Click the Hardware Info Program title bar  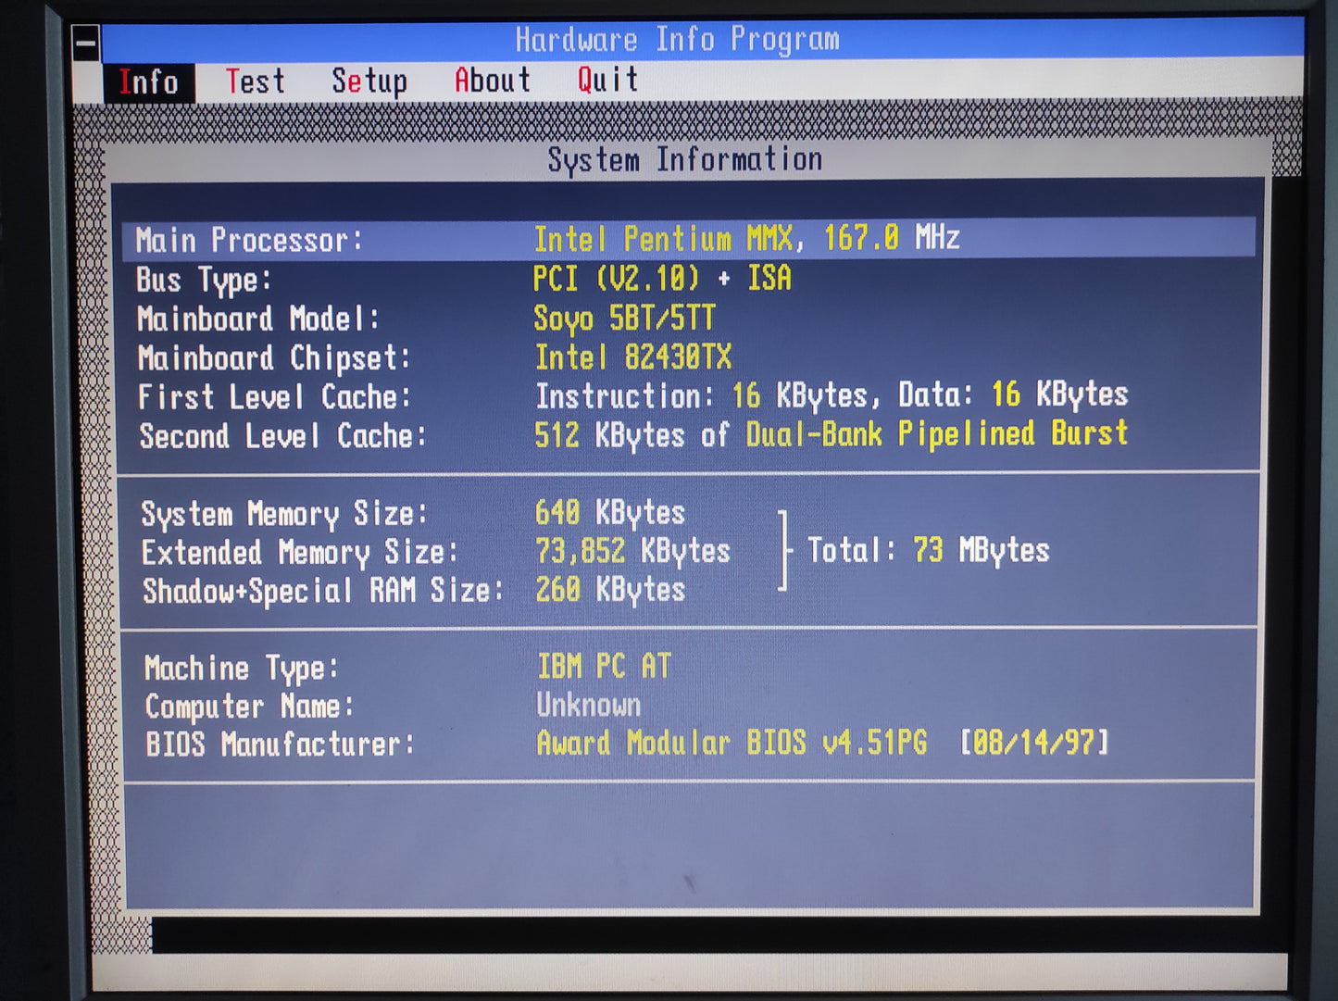tap(677, 40)
